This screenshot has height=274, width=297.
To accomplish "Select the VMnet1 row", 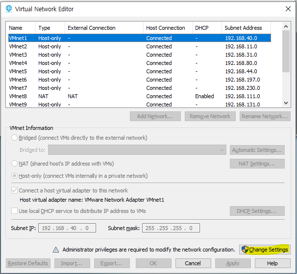I will point(140,38).
